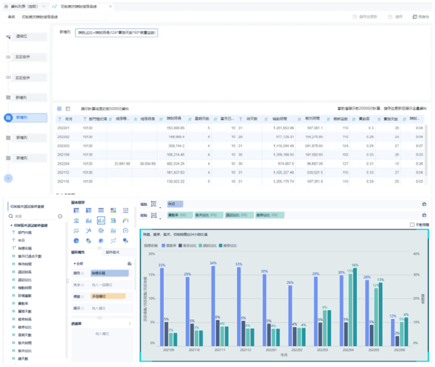Toggle the outlined field view button
Image resolution: width=435 pixels, height=367 pixels.
[x=68, y=109]
